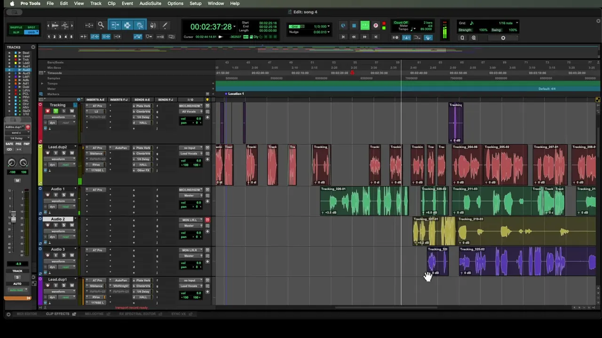Click the horizontal zoom icon
This screenshot has width=602, height=338.
click(89, 25)
